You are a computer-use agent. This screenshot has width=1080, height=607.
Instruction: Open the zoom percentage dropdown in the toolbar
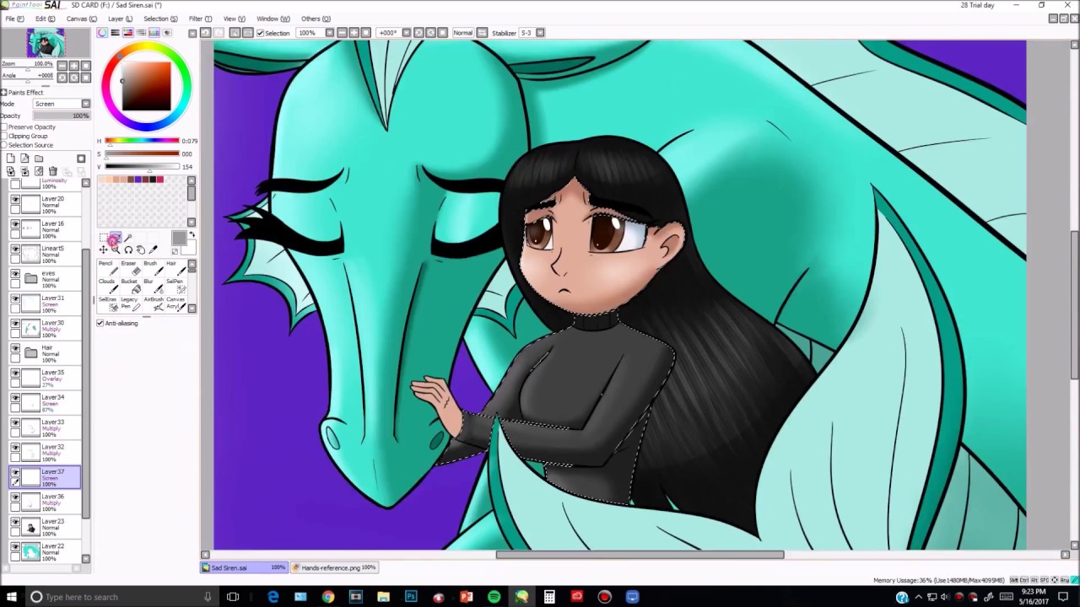pos(329,33)
